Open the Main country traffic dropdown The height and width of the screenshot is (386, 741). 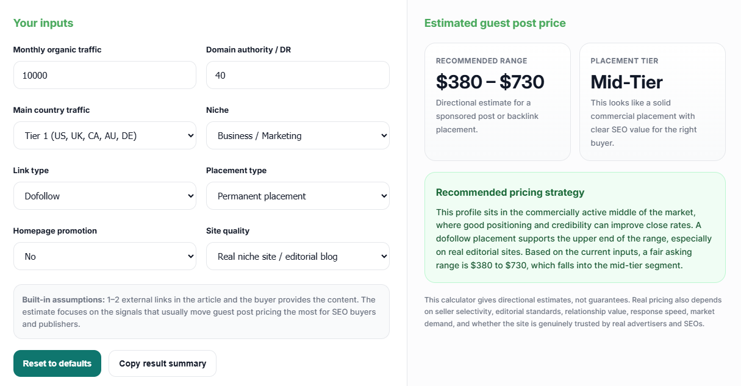click(x=104, y=135)
